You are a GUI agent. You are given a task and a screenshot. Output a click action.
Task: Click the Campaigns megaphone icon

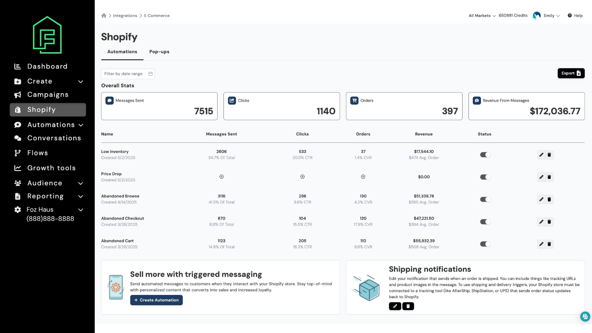point(17,95)
